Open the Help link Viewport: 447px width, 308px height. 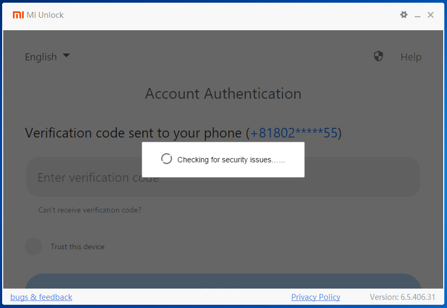411,57
